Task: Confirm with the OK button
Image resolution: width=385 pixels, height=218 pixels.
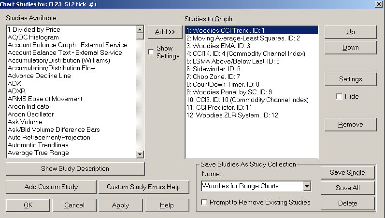Action: [x=28, y=205]
